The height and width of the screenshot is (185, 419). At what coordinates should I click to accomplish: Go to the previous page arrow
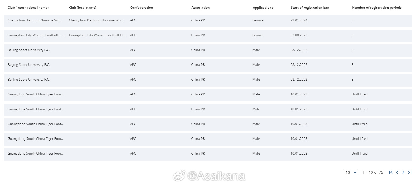(x=397, y=172)
